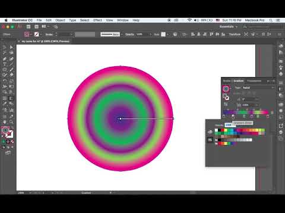Select the Rotate tool
Image resolution: width=285 pixels, height=213 pixels.
(x=4, y=81)
